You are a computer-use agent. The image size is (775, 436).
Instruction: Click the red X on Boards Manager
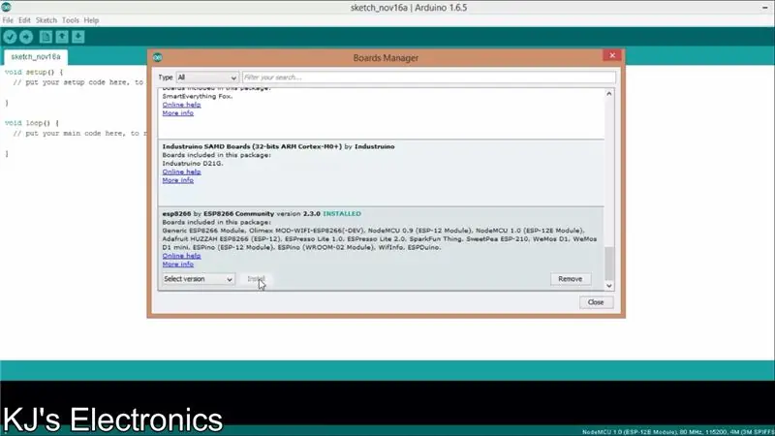pos(612,55)
